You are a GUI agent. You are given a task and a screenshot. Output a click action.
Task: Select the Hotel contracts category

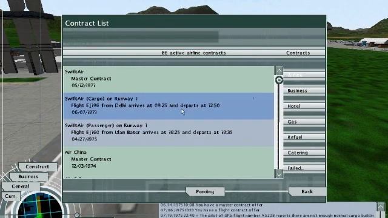304,106
